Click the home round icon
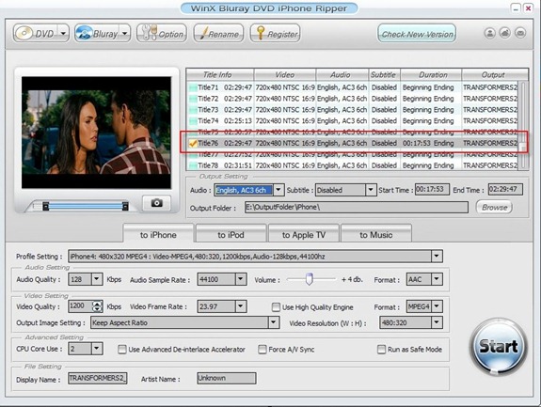541x407 pixels. [x=505, y=33]
